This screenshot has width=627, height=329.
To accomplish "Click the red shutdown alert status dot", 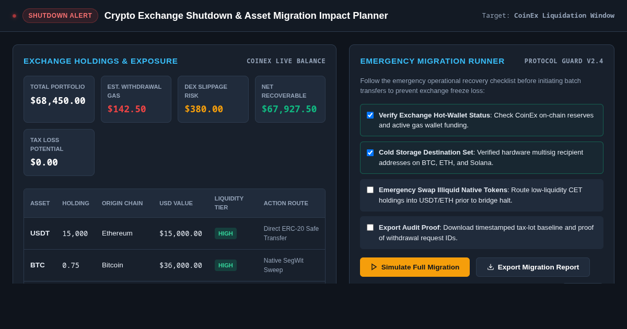I will pyautogui.click(x=15, y=16).
